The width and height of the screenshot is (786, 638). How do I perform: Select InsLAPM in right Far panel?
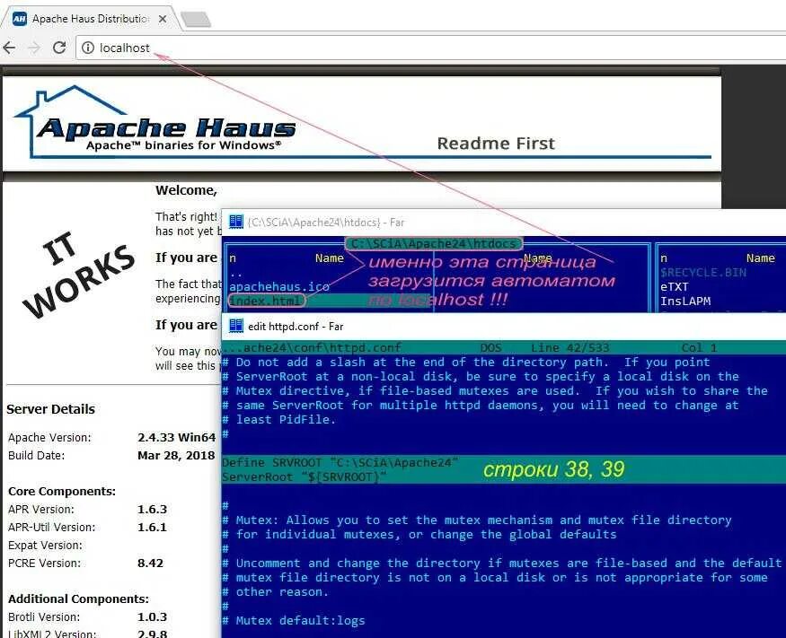(685, 301)
